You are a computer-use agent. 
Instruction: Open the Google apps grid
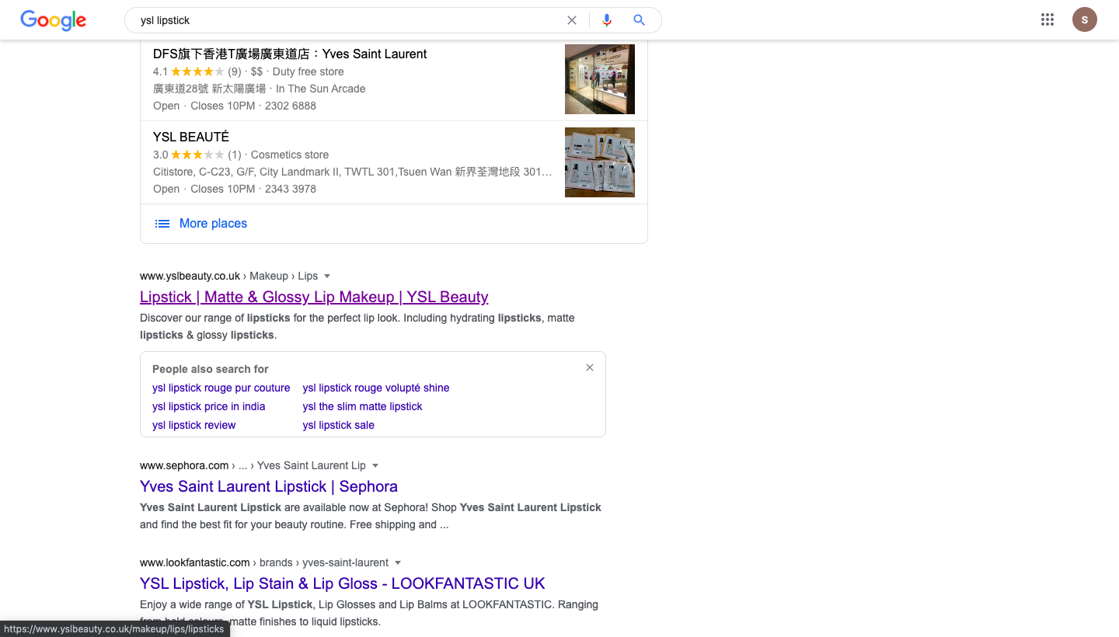pos(1048,20)
